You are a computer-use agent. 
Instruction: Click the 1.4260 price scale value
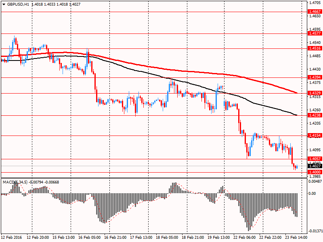tap(315, 110)
